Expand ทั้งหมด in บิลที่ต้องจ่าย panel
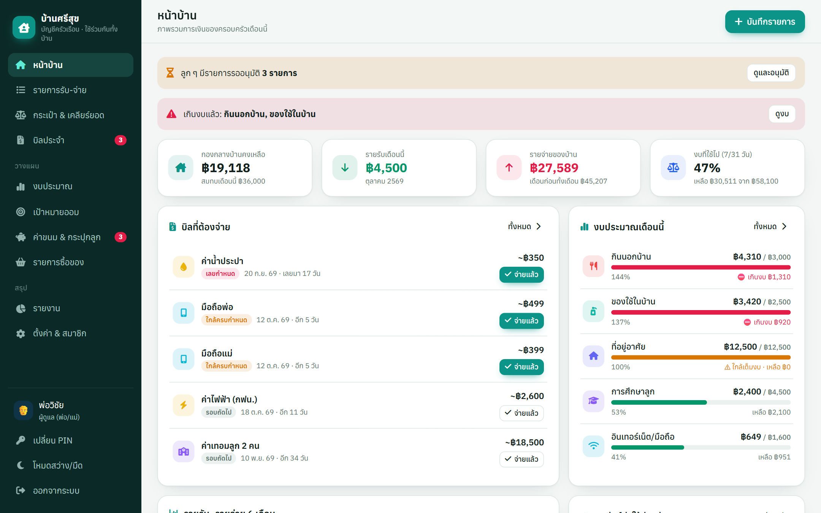 click(525, 226)
